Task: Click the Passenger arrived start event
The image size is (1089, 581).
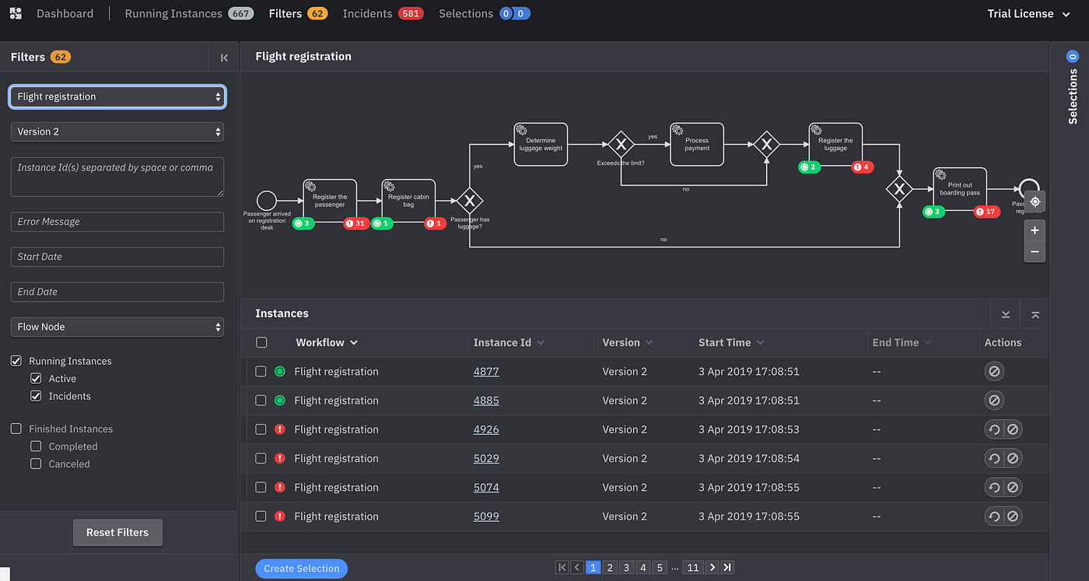Action: click(267, 201)
